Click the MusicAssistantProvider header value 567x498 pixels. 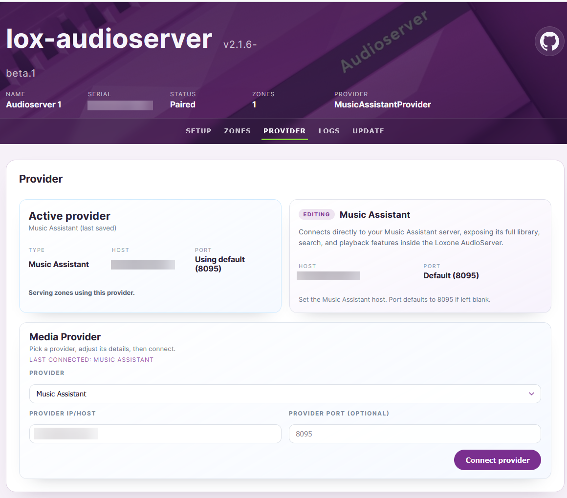tap(382, 104)
